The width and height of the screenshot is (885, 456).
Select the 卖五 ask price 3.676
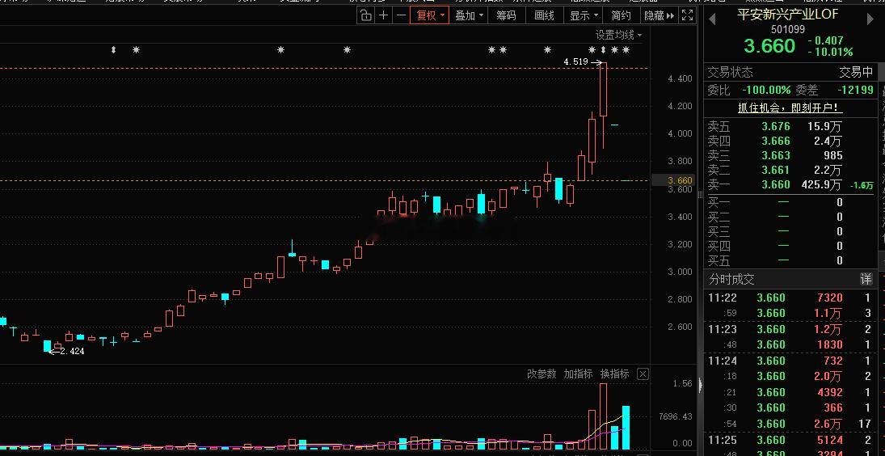[x=776, y=126]
